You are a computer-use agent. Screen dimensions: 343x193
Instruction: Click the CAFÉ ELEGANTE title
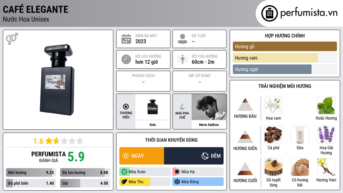(36, 9)
